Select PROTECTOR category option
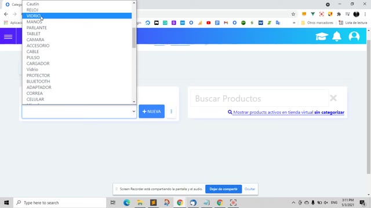The width and height of the screenshot is (371, 208). click(77, 76)
